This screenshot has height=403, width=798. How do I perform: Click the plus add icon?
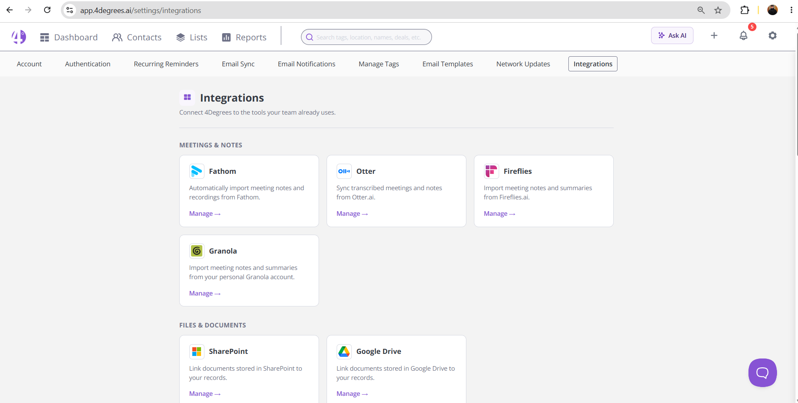[714, 36]
